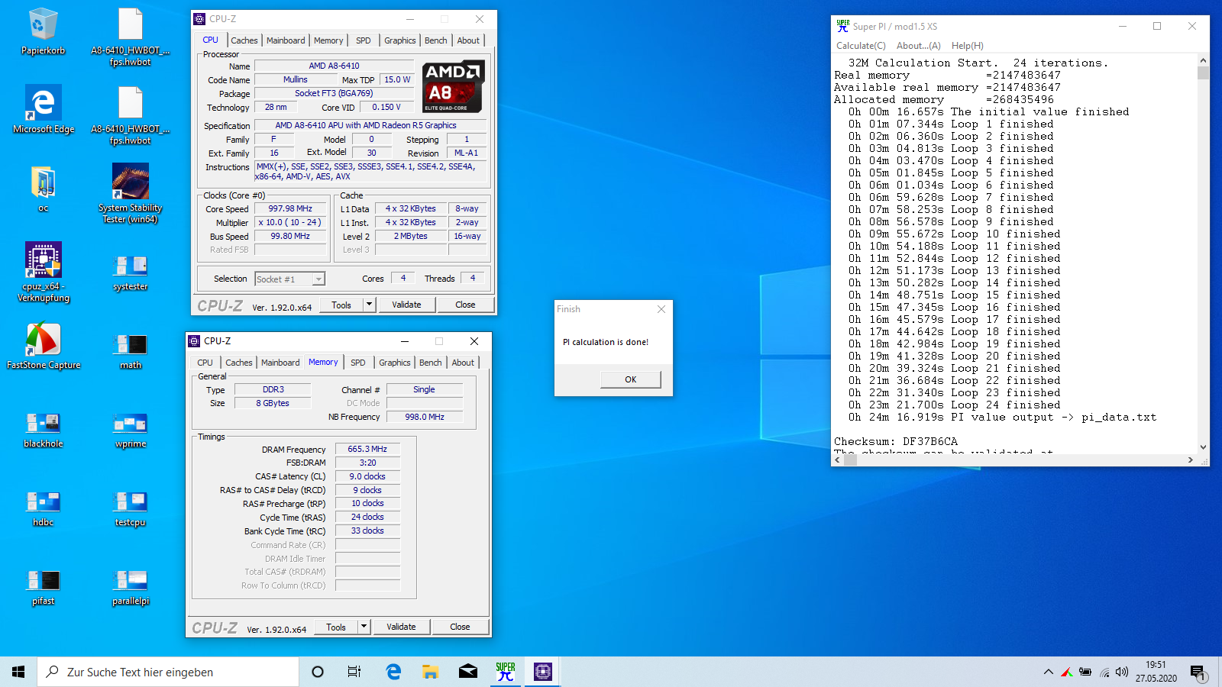This screenshot has height=687, width=1222.
Task: Click the Loop 24 finished line
Action: (955, 405)
